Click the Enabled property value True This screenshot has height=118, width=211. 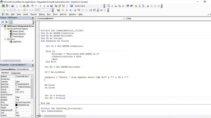(x=23, y=100)
